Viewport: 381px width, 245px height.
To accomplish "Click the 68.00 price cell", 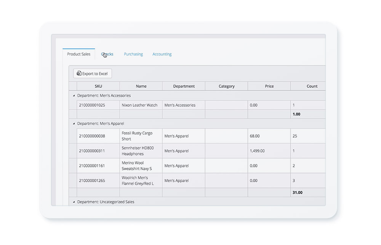I will point(269,136).
